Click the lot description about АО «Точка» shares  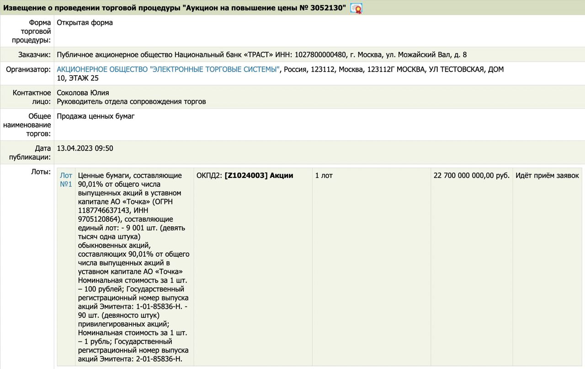coord(133,267)
